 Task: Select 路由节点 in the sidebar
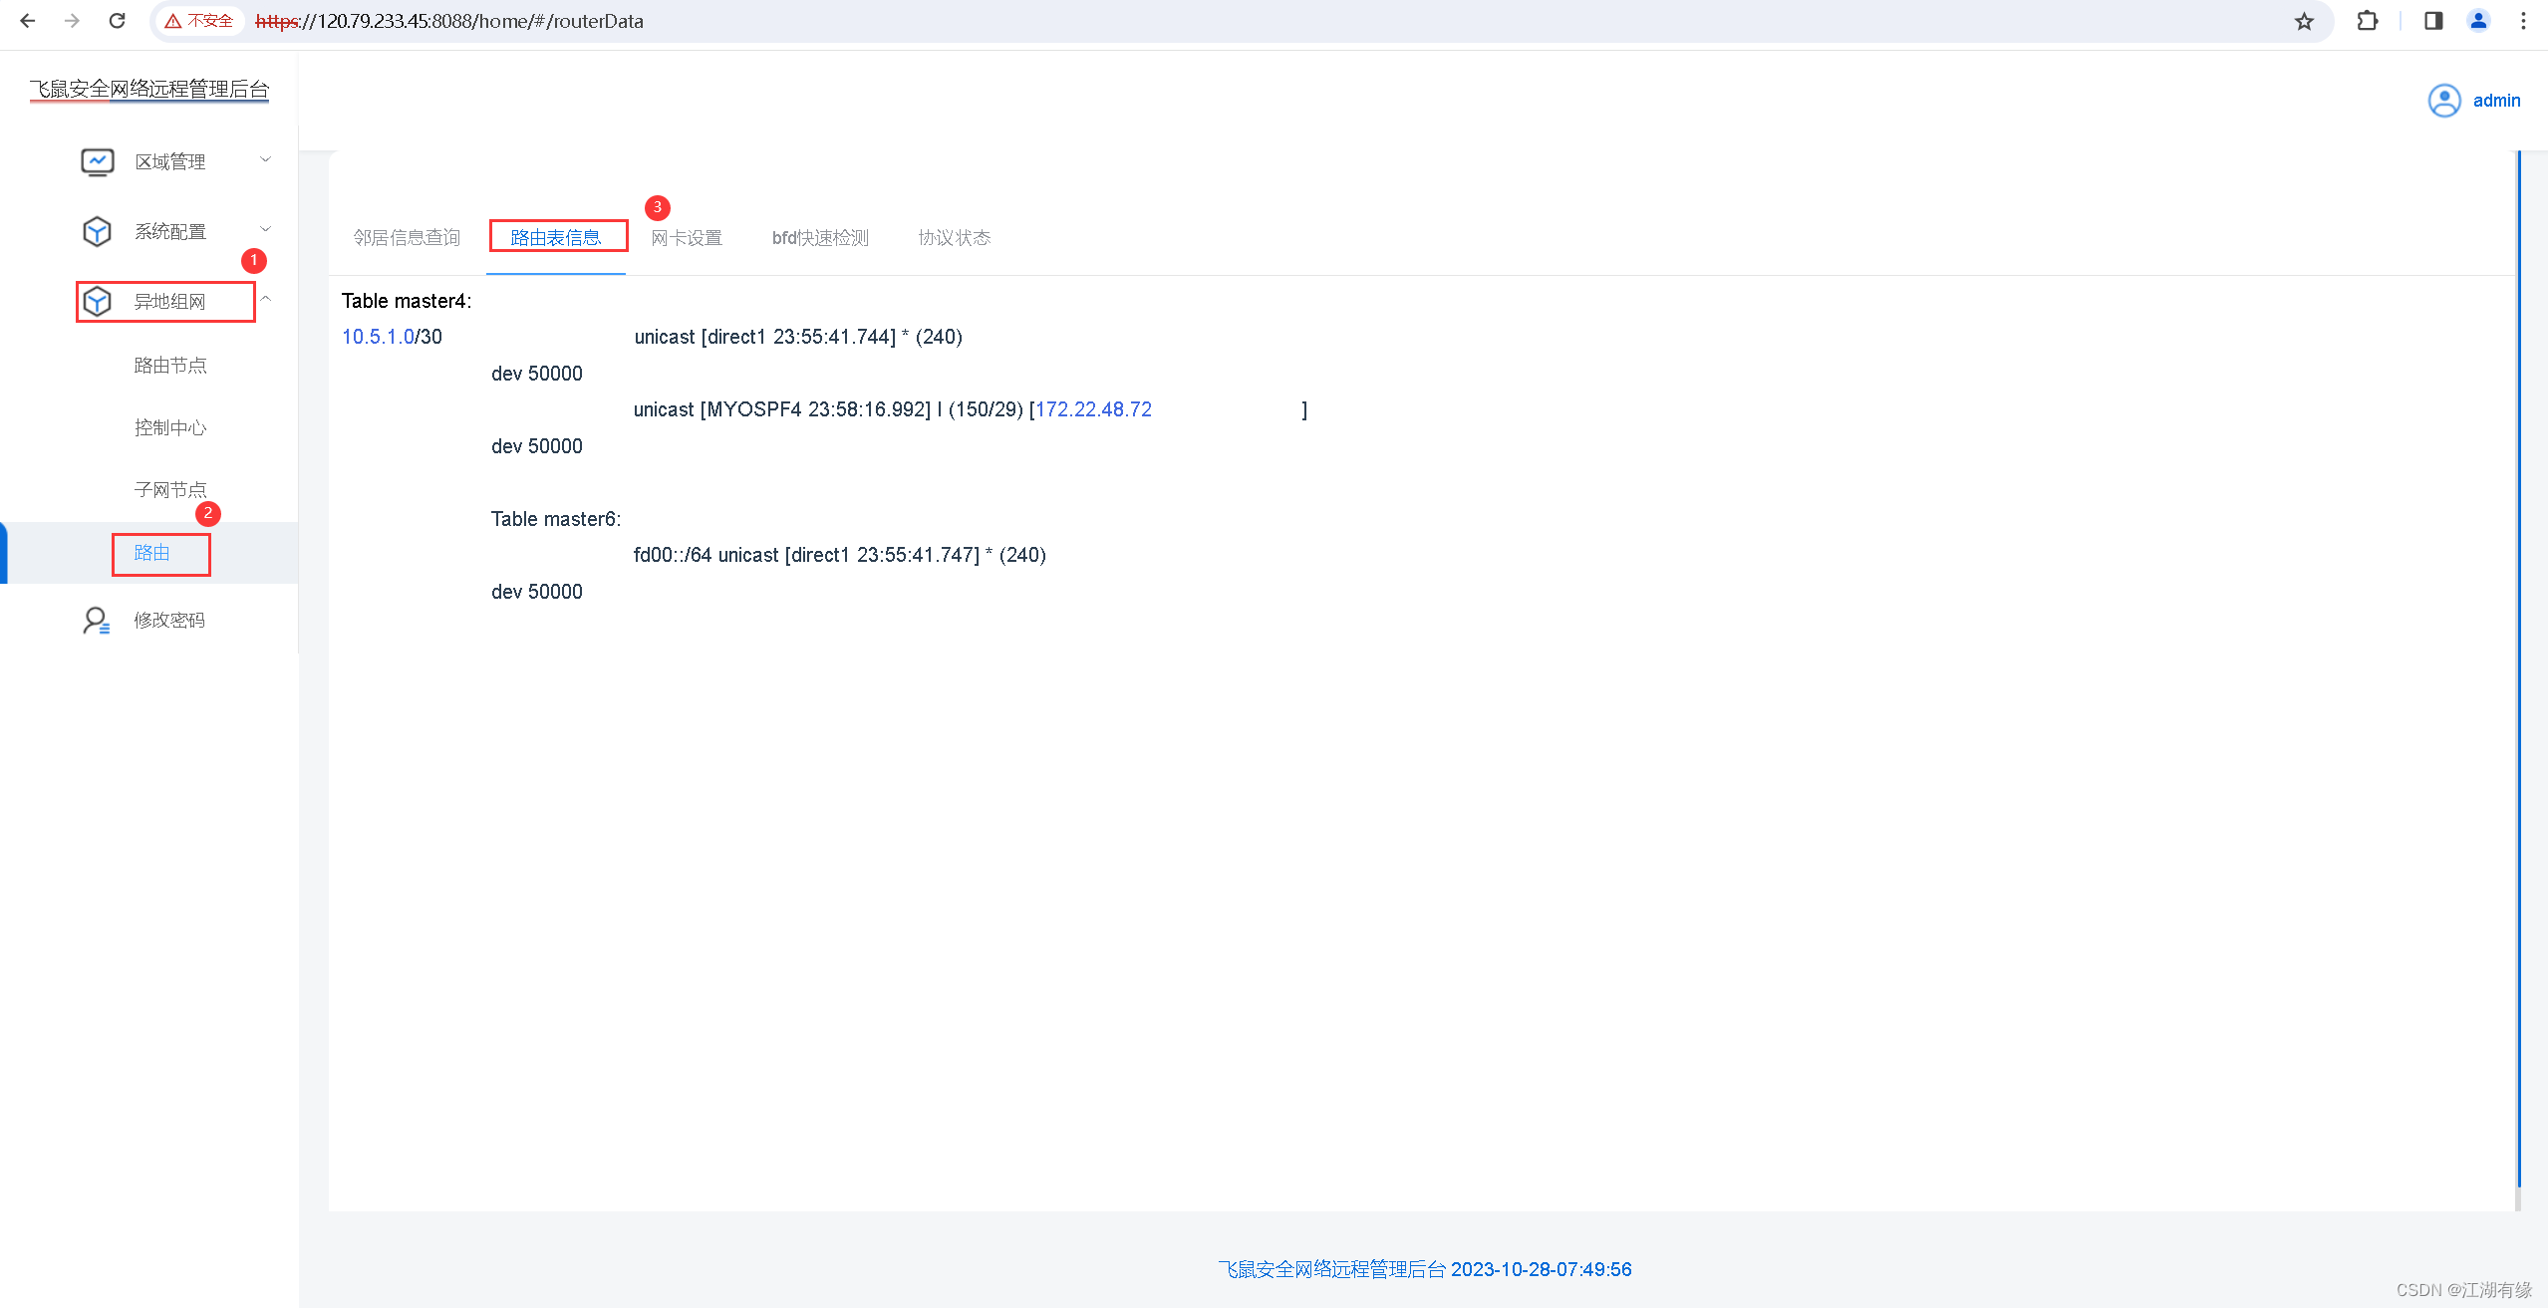click(170, 366)
